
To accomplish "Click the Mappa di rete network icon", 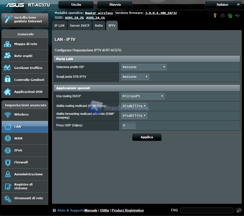I will (x=7, y=44).
